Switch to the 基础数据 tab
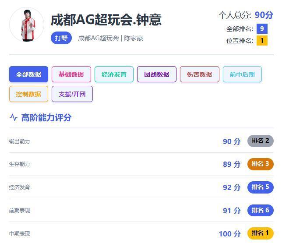 (x=71, y=74)
